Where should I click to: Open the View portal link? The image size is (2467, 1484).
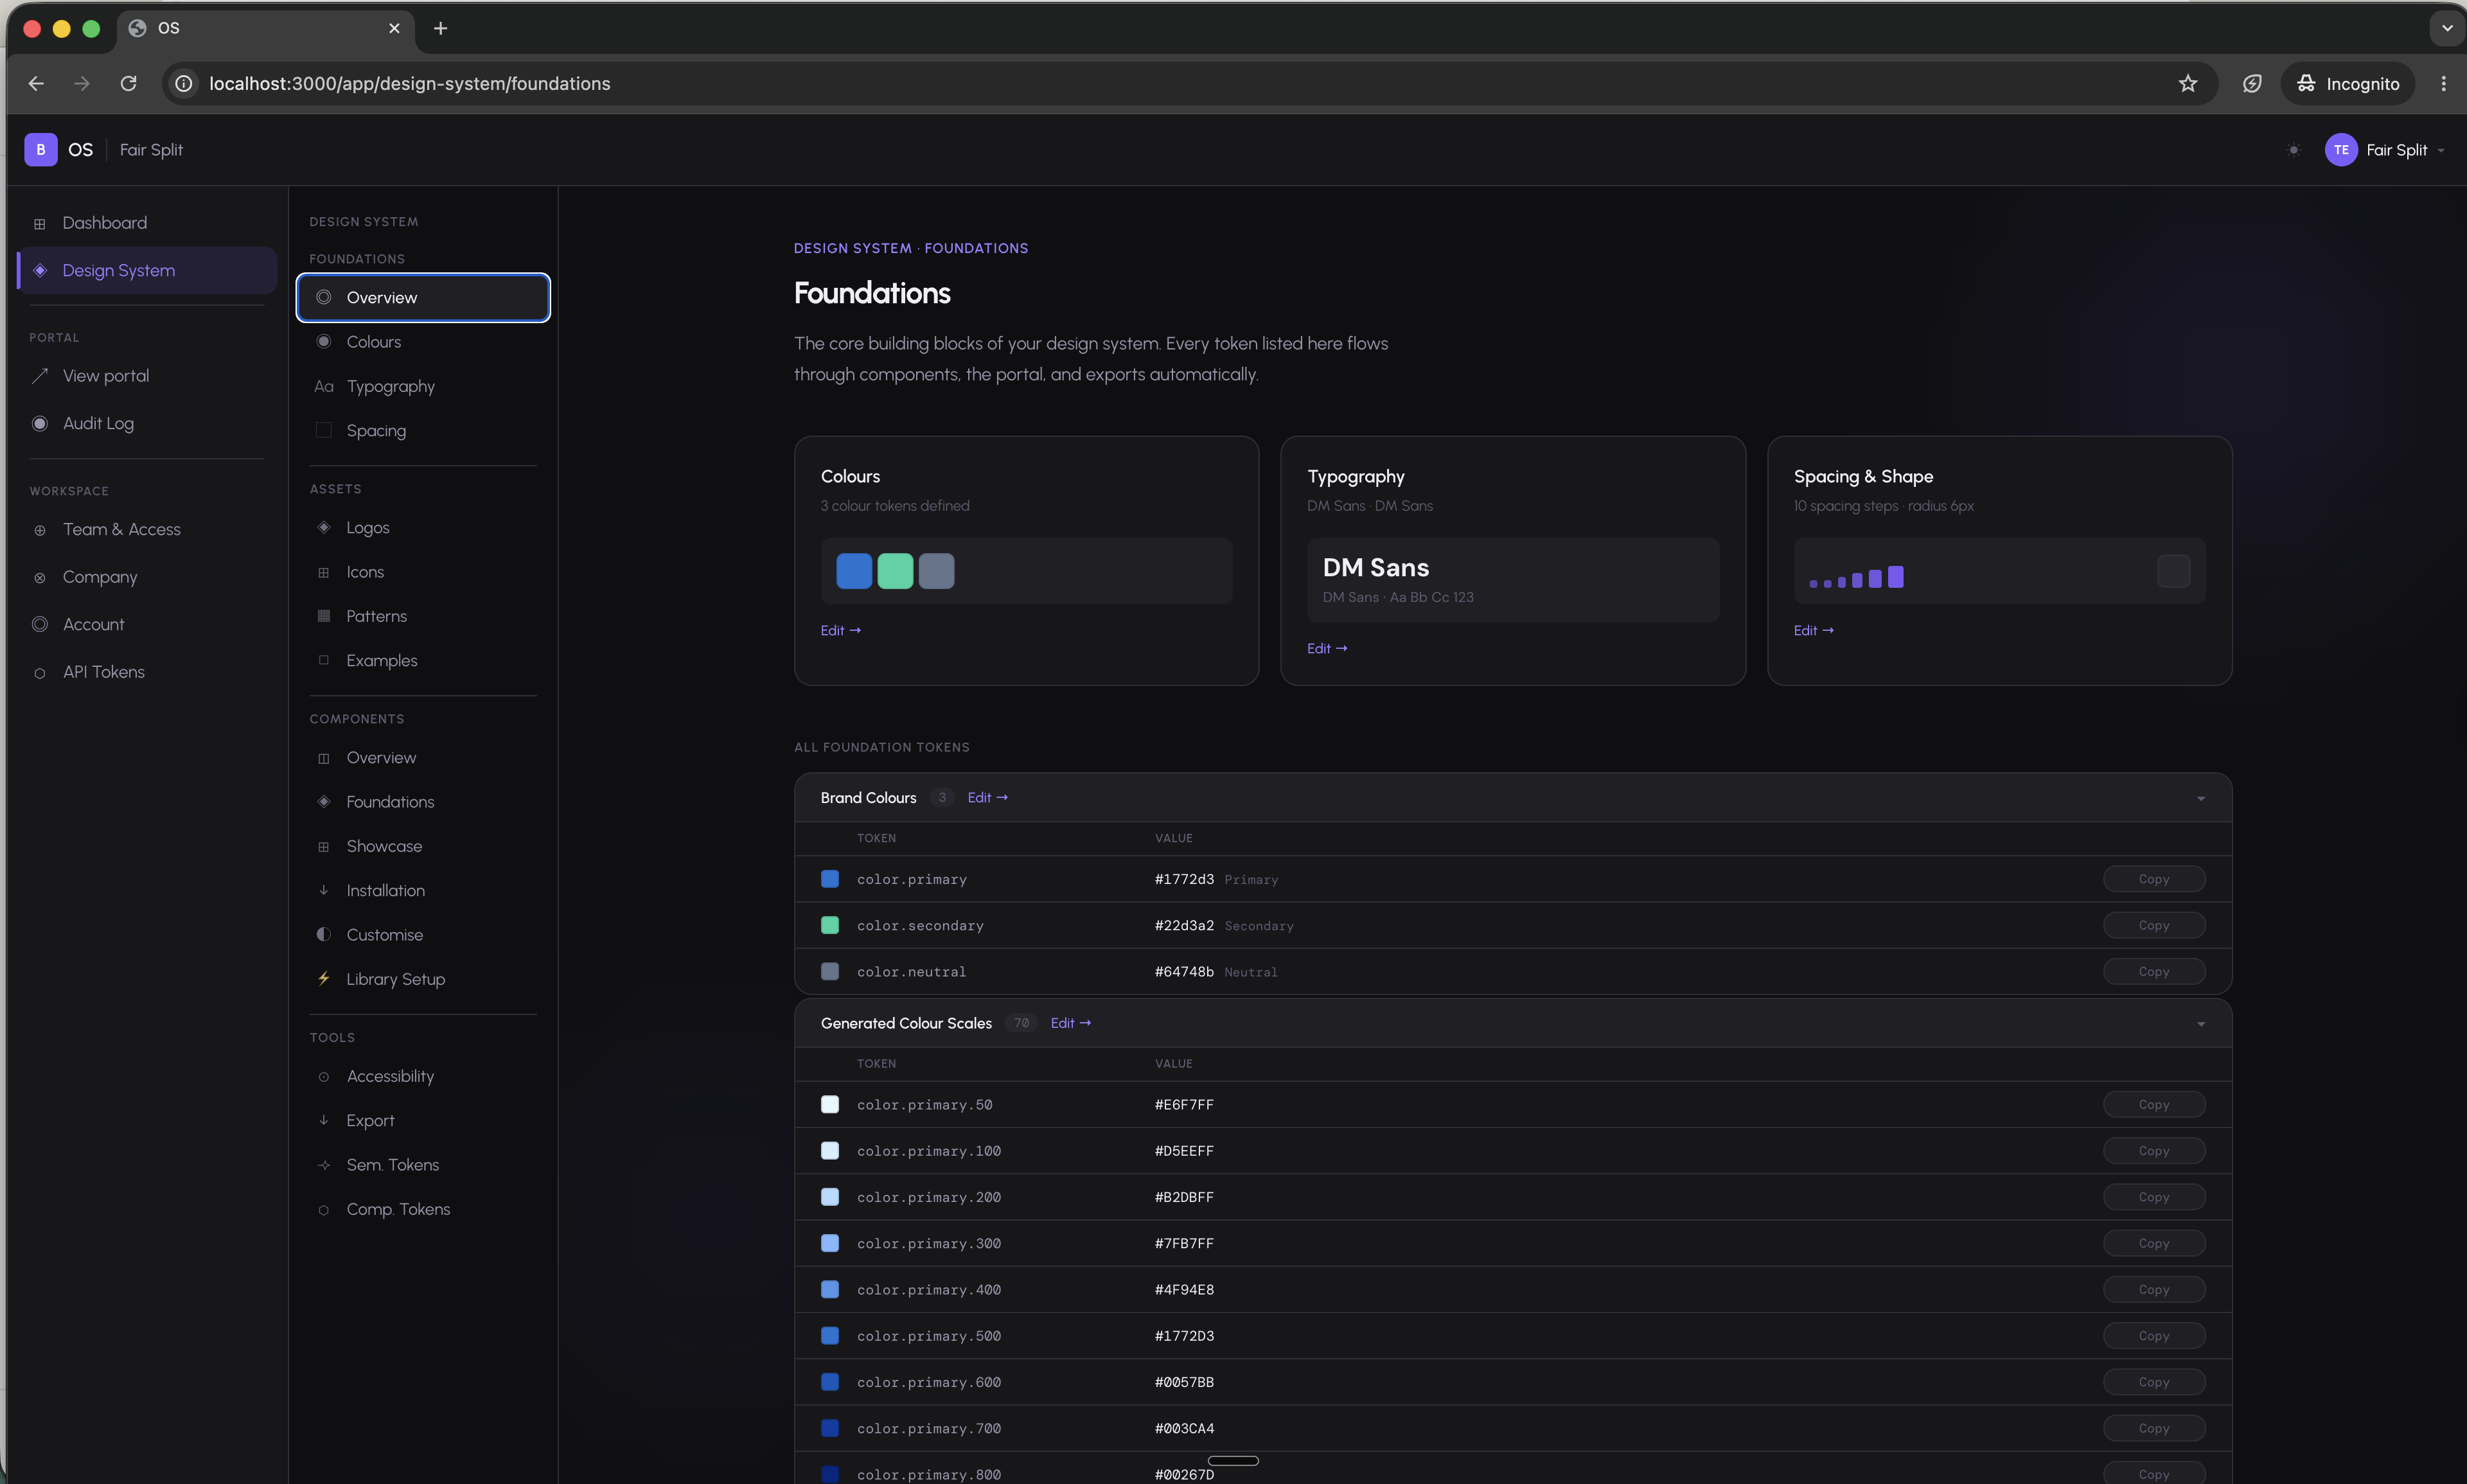click(x=147, y=376)
